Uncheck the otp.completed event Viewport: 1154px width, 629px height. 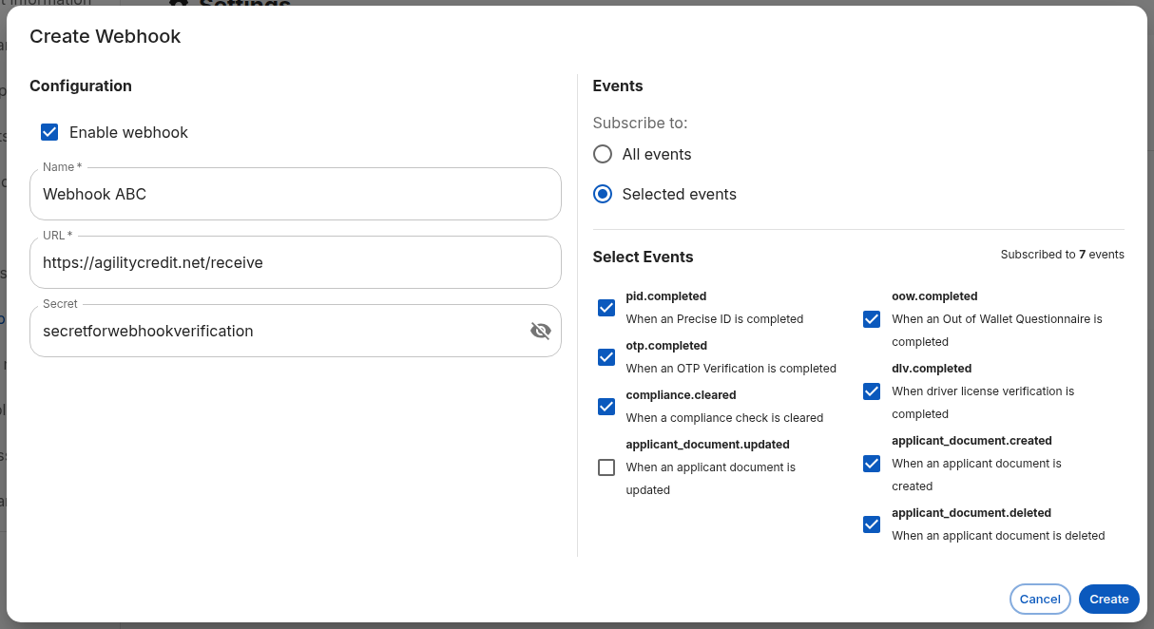click(x=606, y=357)
